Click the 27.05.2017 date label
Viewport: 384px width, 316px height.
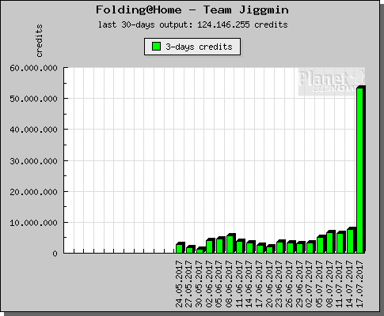coord(189,284)
